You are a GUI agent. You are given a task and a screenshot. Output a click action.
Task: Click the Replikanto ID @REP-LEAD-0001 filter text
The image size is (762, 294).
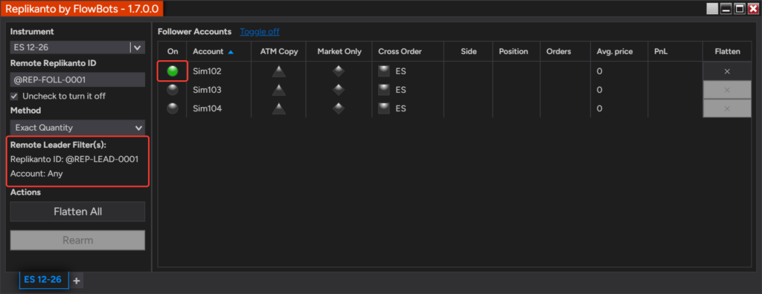coord(74,159)
